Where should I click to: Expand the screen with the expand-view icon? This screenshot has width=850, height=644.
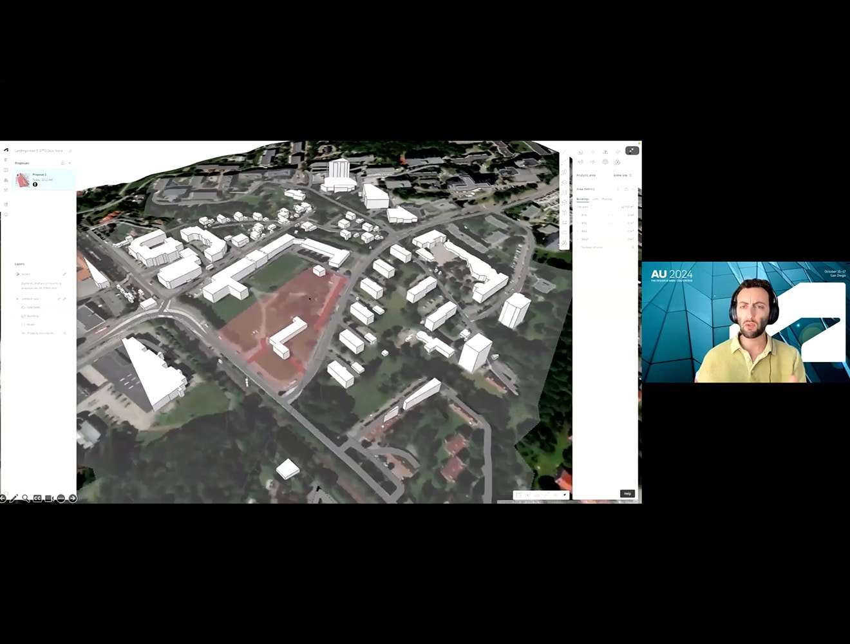(x=631, y=151)
